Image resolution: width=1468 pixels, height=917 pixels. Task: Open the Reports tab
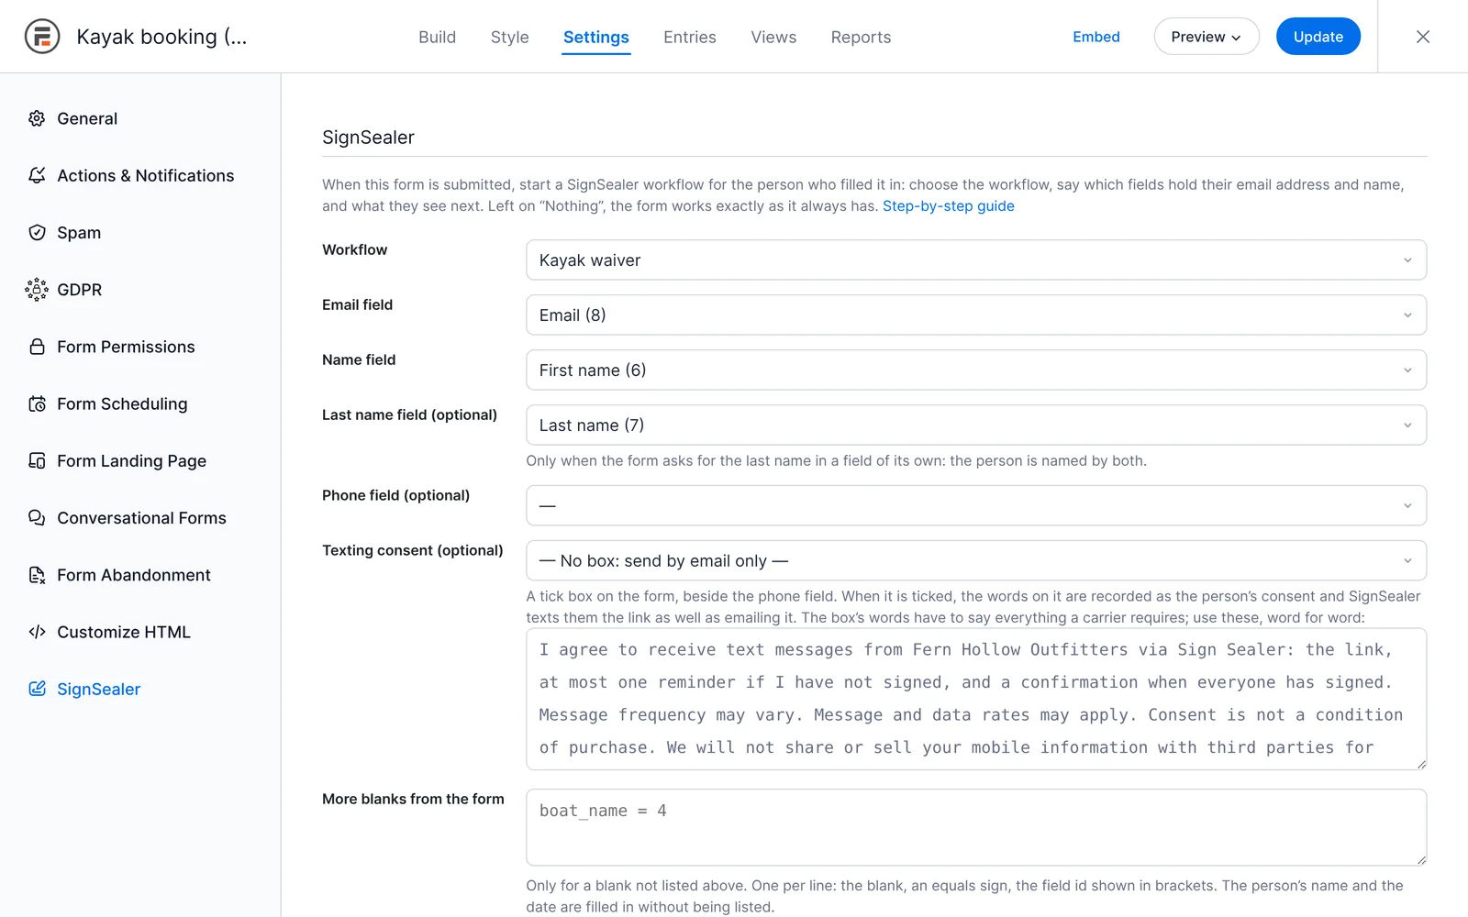(861, 37)
